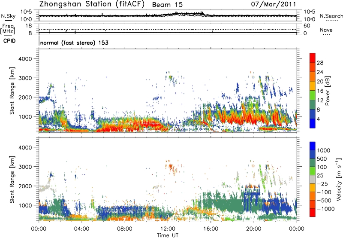
Task: Click the '20' label on power color bar
Action: [320, 82]
